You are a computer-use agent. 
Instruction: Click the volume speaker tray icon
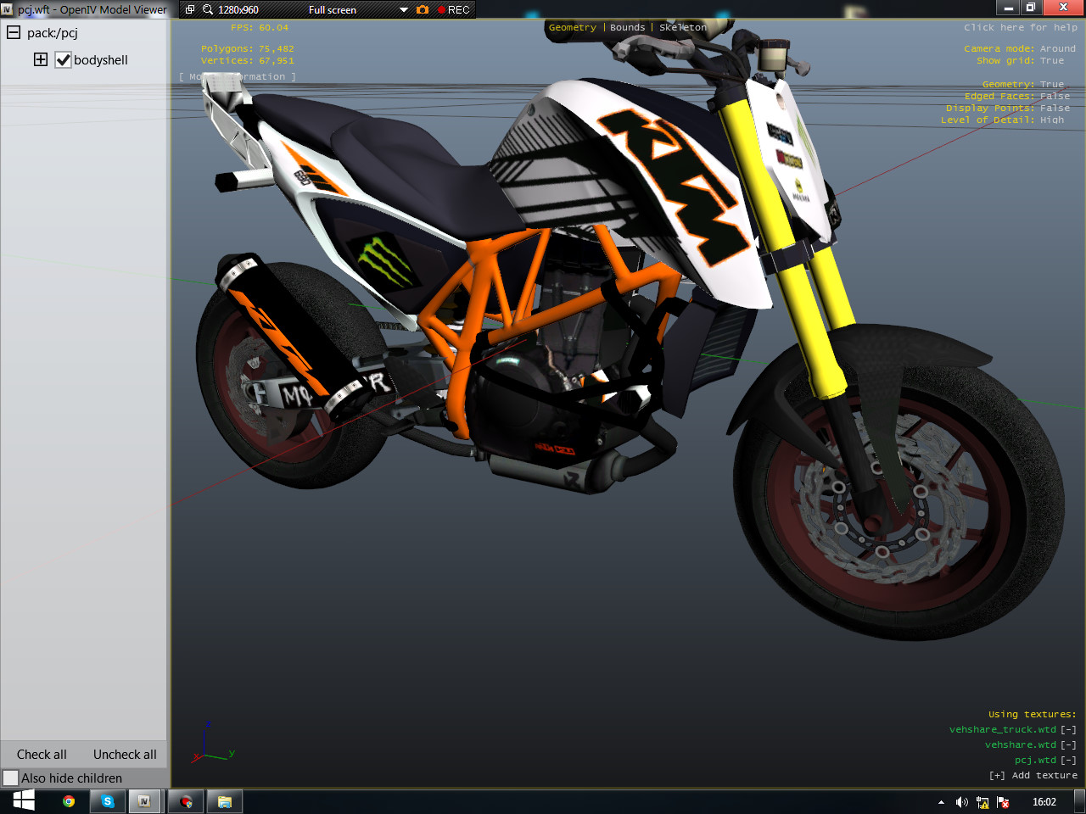click(961, 802)
